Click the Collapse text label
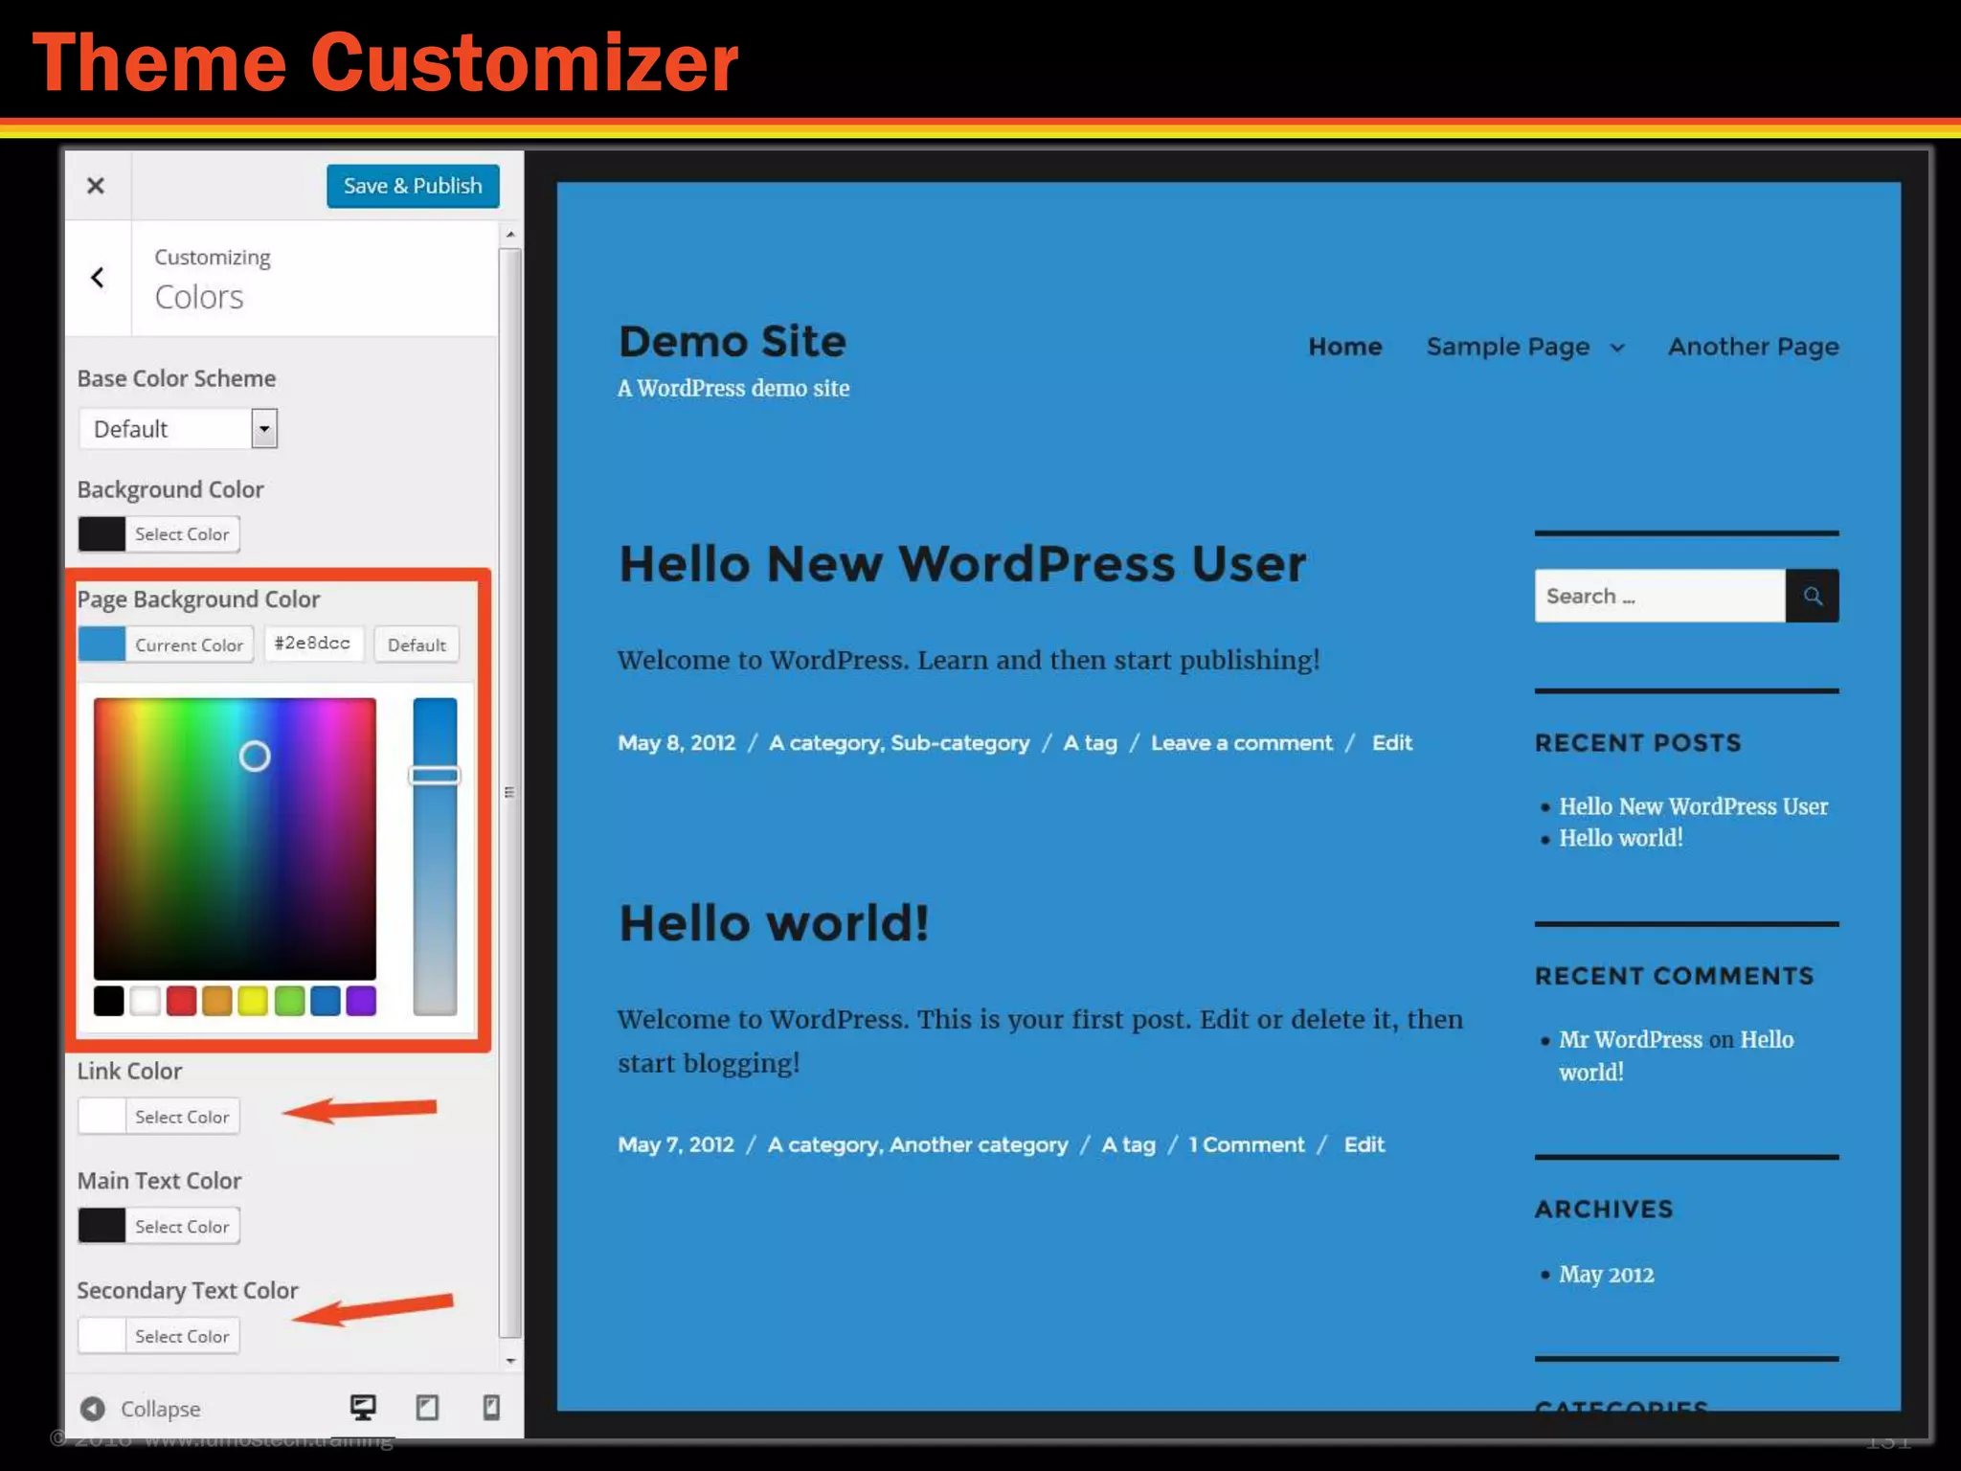 point(161,1410)
